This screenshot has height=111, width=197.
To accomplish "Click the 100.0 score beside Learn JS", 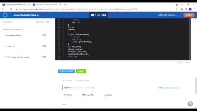I will (x=44, y=46).
